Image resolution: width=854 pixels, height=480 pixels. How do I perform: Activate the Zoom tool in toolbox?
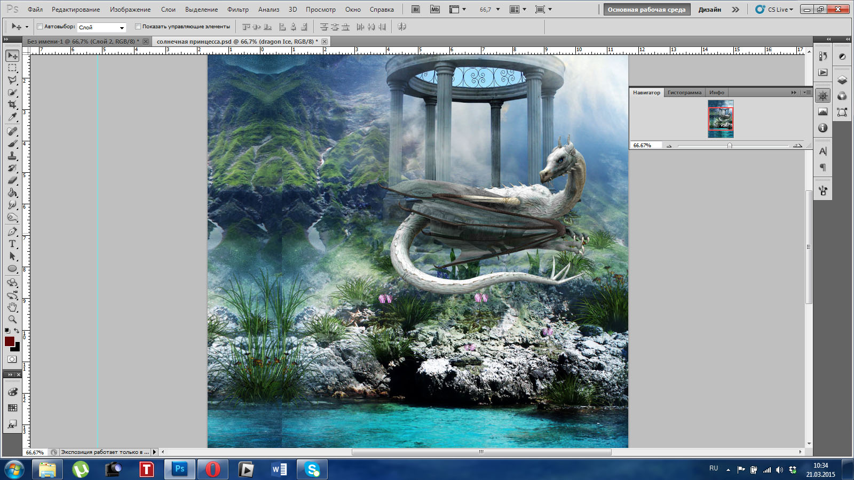[12, 319]
